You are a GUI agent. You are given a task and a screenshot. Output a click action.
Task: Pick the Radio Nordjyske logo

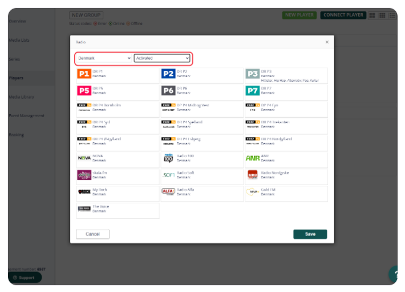[x=252, y=175]
